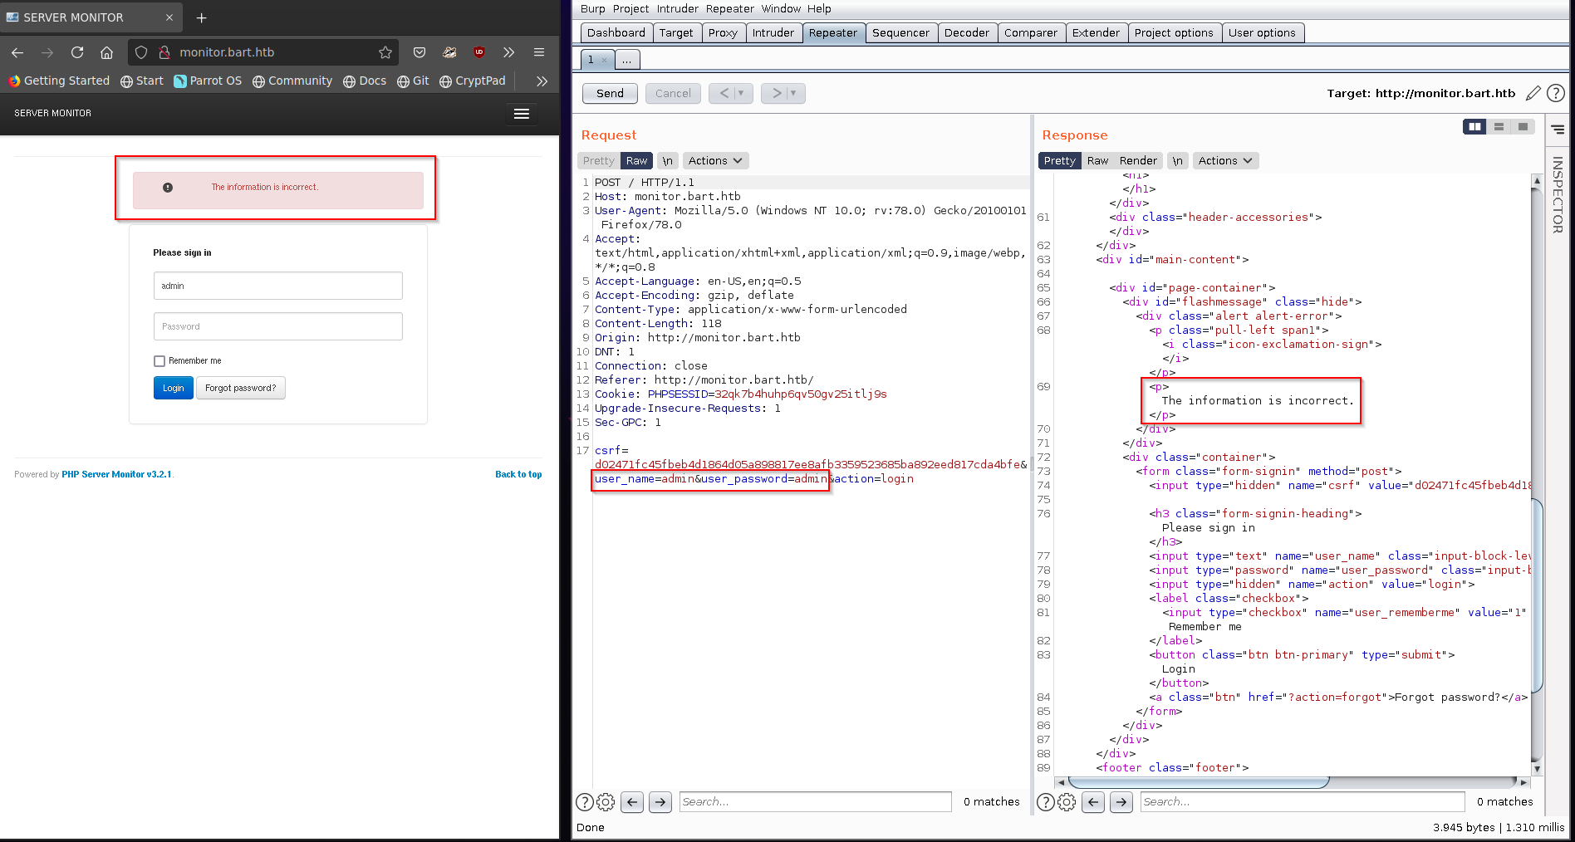Image resolution: width=1575 pixels, height=842 pixels.
Task: Toggle the Server Monitor navbar hamburger
Action: [x=522, y=114]
